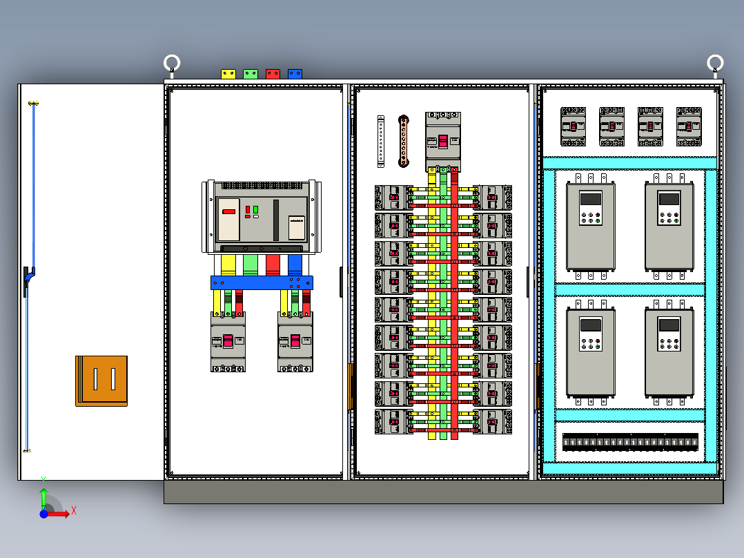The width and height of the screenshot is (744, 558).
Task: Select the blue locking rod on the door
Action: 34,185
